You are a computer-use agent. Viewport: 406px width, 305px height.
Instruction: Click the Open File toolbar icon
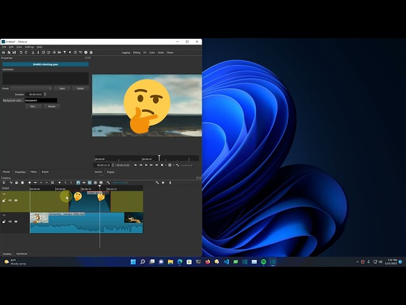4,52
